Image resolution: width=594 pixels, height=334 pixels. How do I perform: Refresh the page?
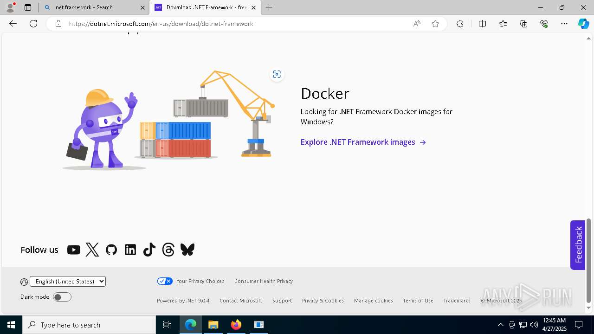[x=33, y=24]
